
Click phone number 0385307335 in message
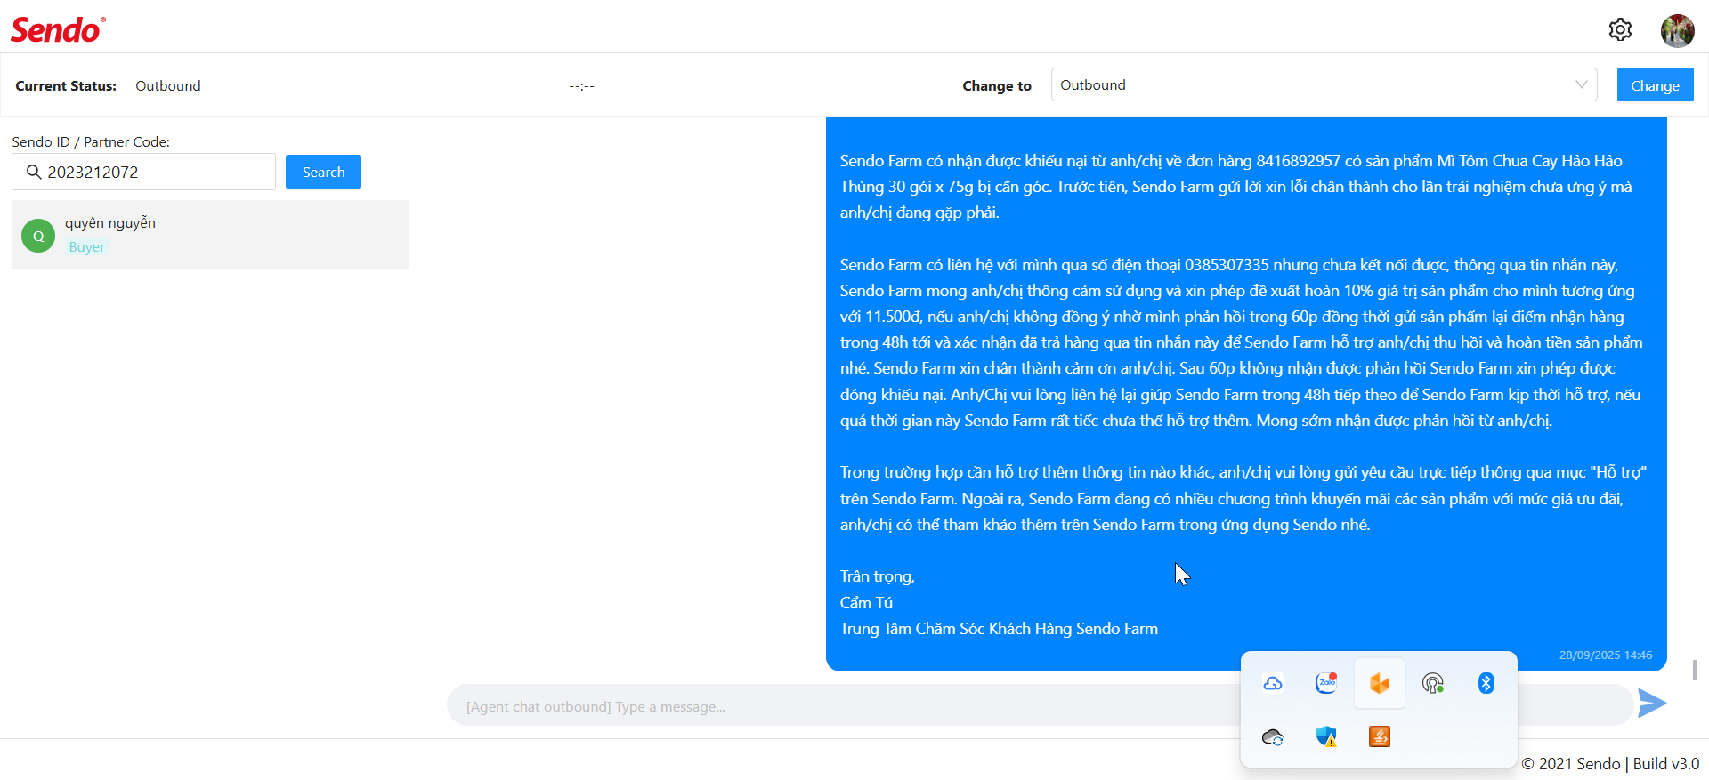[1227, 264]
